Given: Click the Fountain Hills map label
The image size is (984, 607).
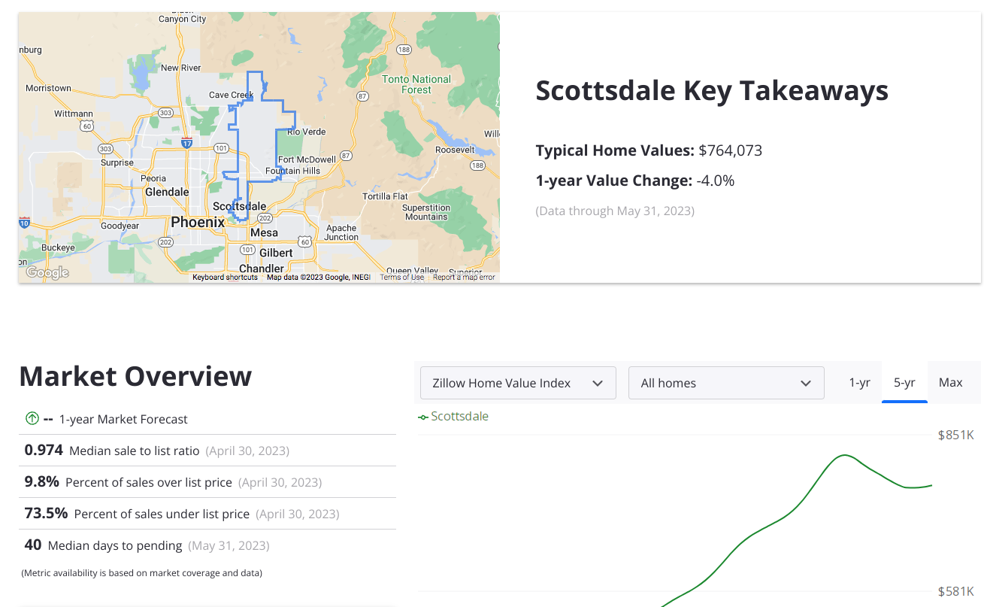Looking at the screenshot, I should pyautogui.click(x=292, y=171).
